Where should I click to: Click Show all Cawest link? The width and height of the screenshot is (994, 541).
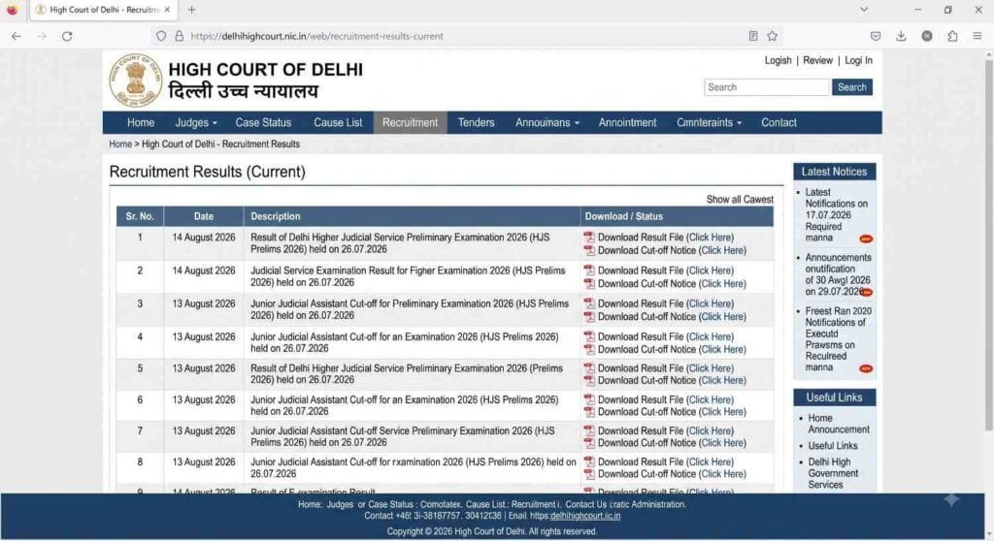tap(740, 200)
